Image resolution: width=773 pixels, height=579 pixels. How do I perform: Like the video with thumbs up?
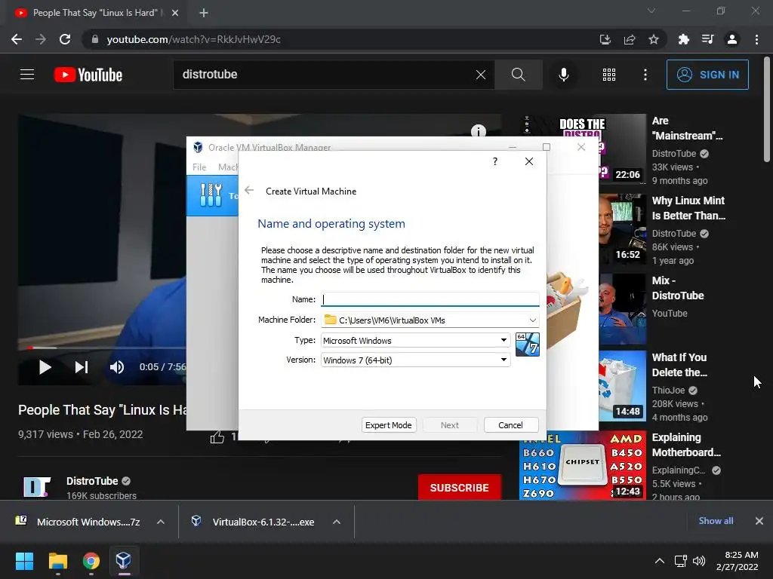[x=217, y=437]
